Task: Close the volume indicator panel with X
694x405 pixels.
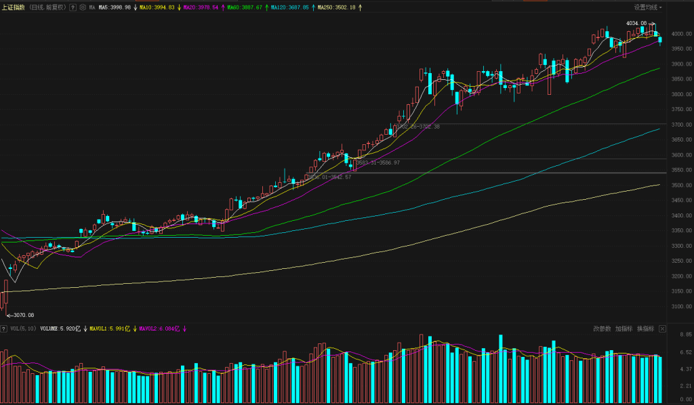Action: 662,328
